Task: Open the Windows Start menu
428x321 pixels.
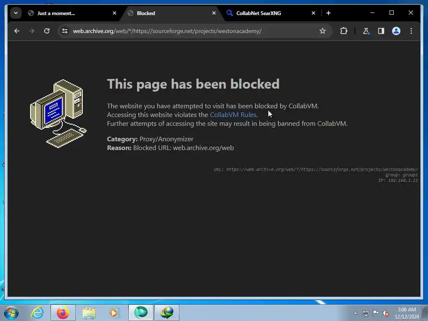Action: (11, 313)
